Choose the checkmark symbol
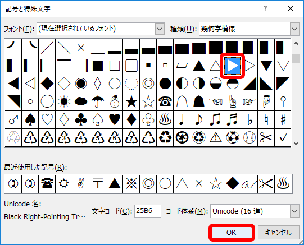This screenshot has height=245, width=304. pos(283,137)
